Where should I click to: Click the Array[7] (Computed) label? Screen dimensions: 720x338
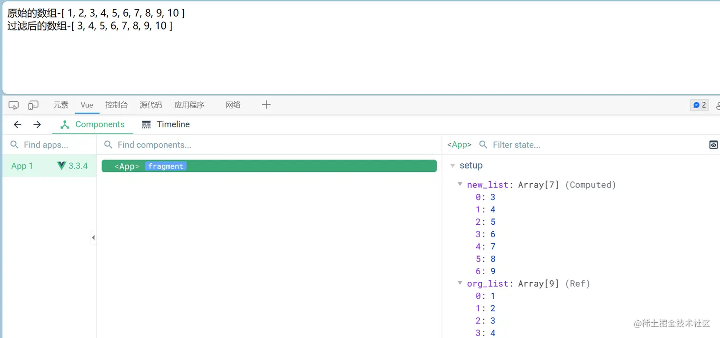coord(567,185)
